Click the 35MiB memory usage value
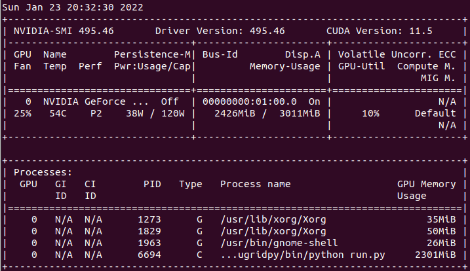The image size is (470, 271). pyautogui.click(x=441, y=219)
